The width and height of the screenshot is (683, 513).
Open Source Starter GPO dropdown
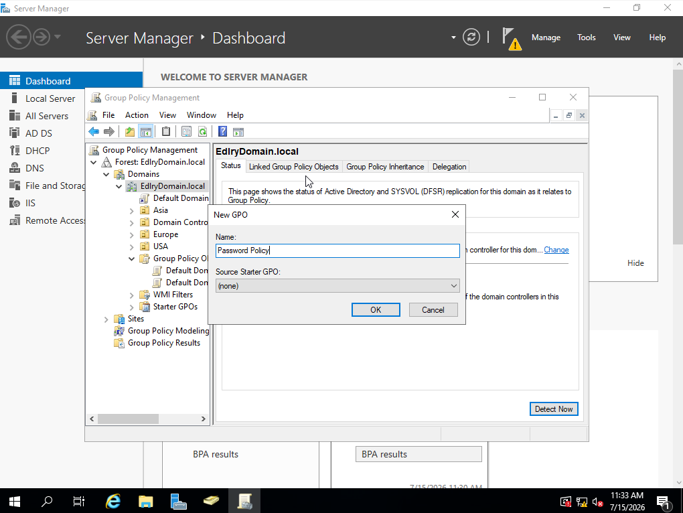click(x=337, y=286)
